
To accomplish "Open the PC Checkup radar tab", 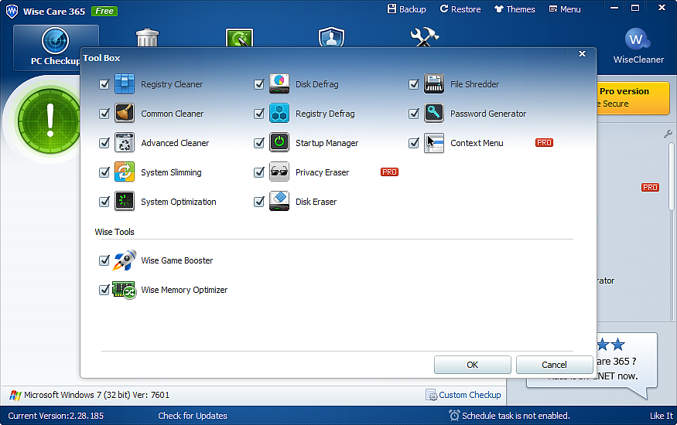I will click(56, 47).
